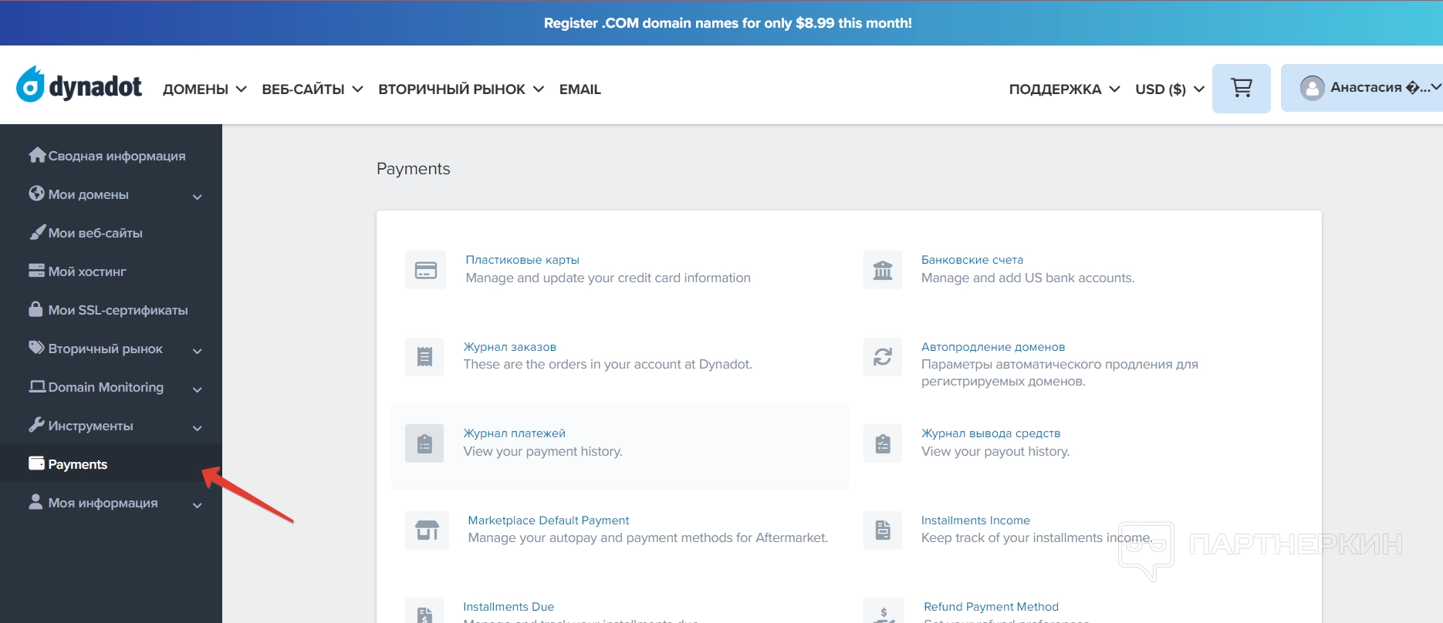Open the Анастасия account menu
The height and width of the screenshot is (623, 1443).
point(1366,88)
